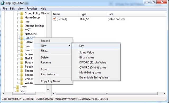Open the View menu
This screenshot has width=169, height=103.
point(21,9)
